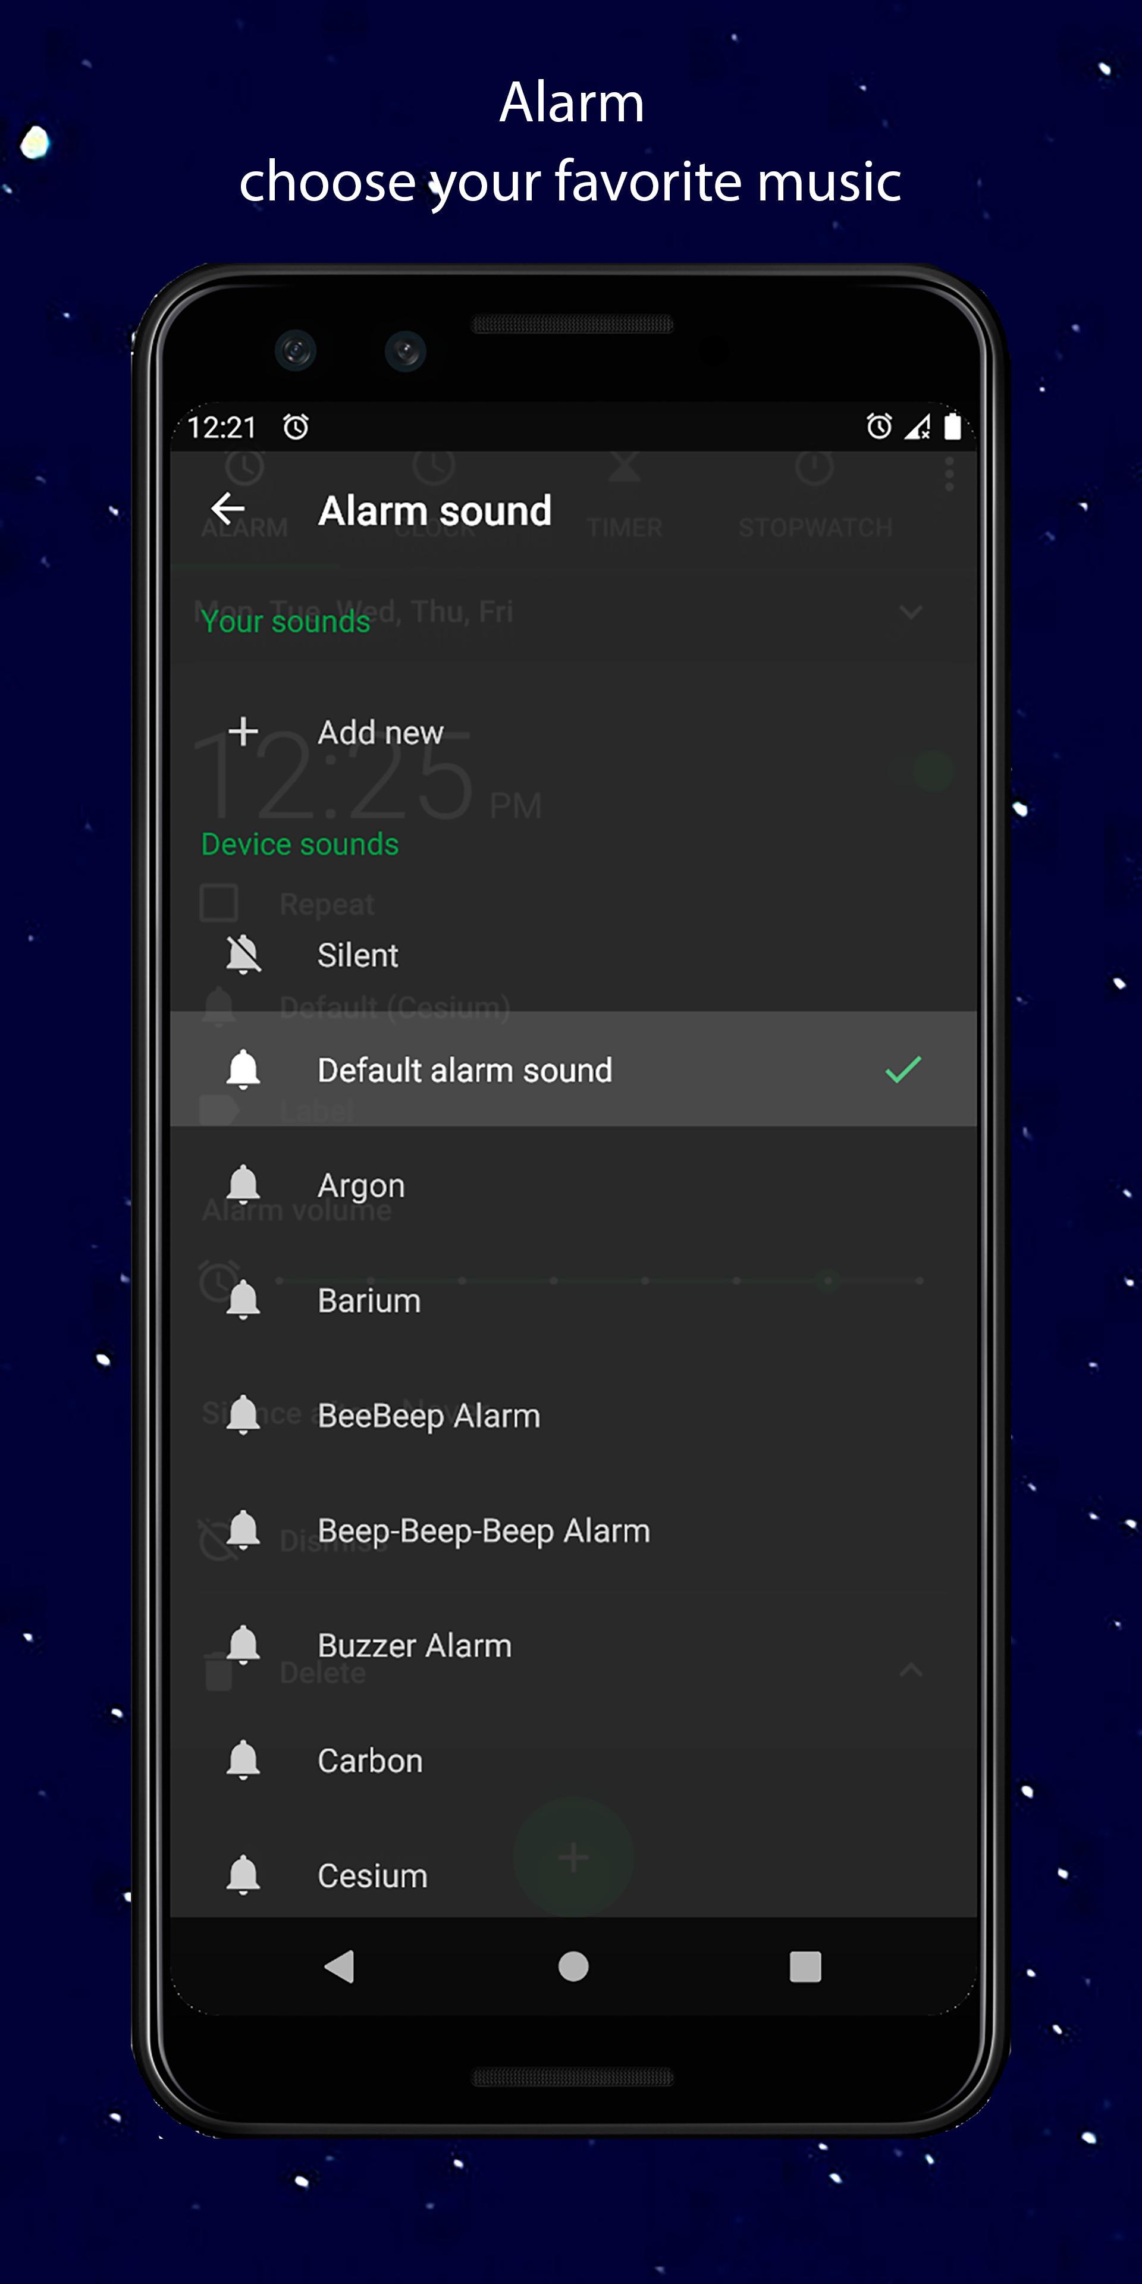The image size is (1142, 2284).
Task: Select Default alarm sound option
Action: 572,1069
